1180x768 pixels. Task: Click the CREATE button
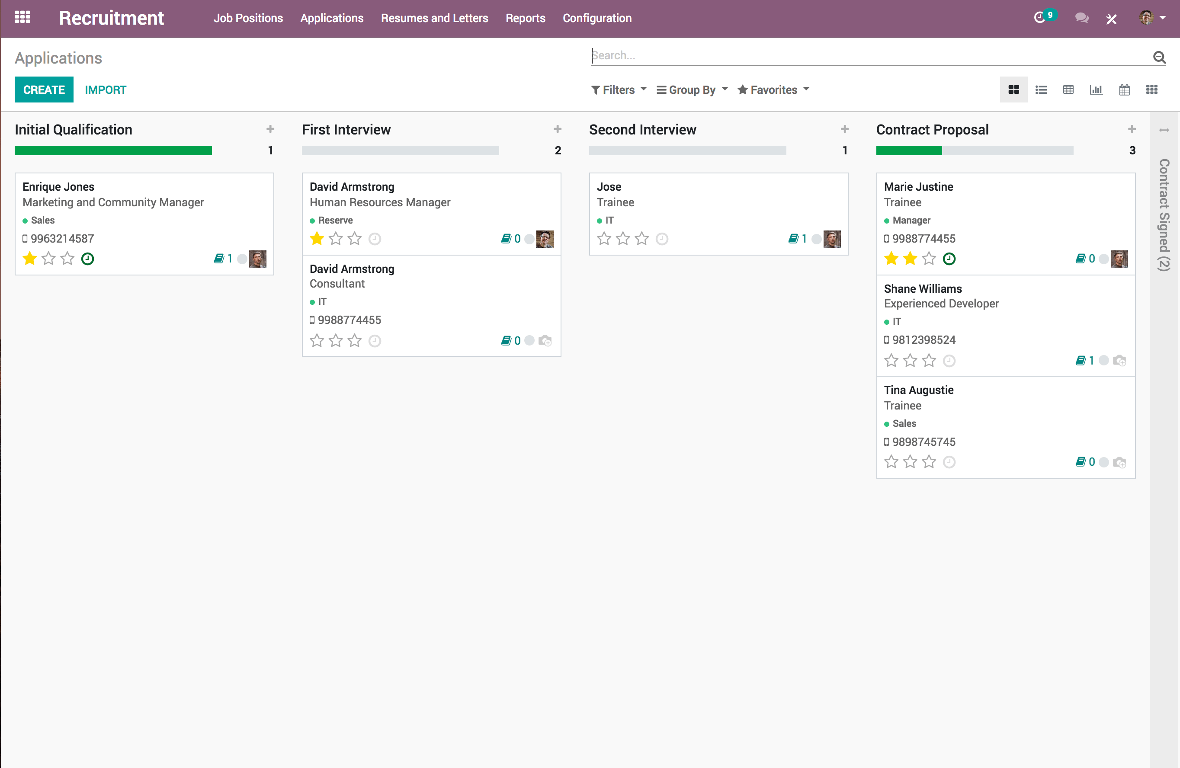44,90
